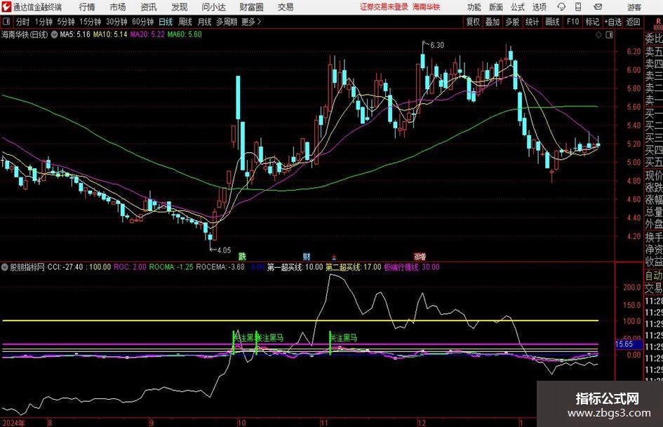Toggle the side panel icon near the diamond

click(x=609, y=34)
